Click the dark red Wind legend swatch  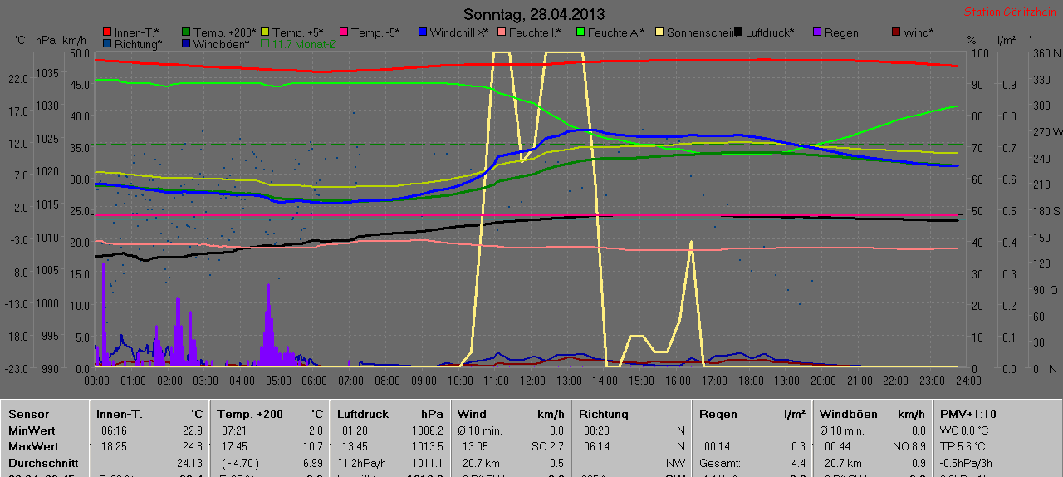tap(896, 32)
